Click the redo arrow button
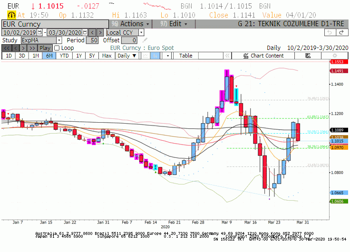This screenshot has height=252, width=350. coord(342,32)
